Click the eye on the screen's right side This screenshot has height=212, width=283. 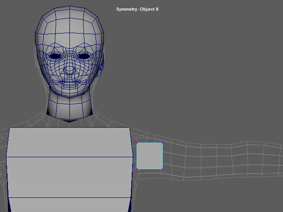pos(84,56)
